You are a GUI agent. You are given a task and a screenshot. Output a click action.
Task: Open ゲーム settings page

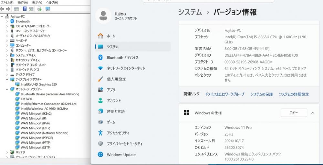[x=133, y=122]
